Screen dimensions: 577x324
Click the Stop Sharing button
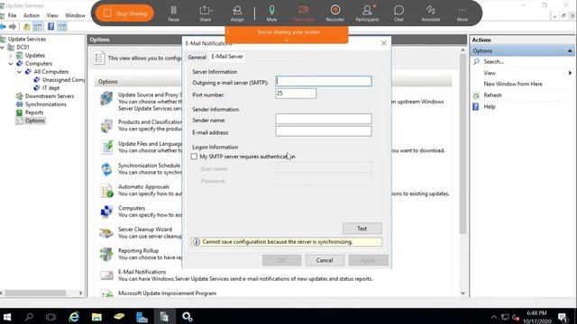pos(124,13)
